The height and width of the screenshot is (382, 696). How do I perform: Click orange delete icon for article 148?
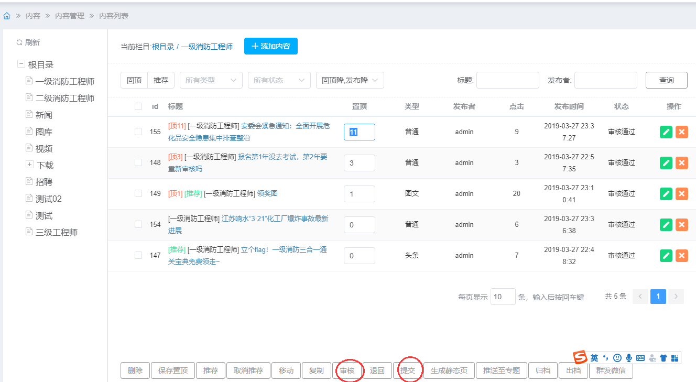(682, 163)
